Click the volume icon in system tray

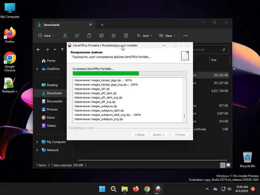[229, 189]
